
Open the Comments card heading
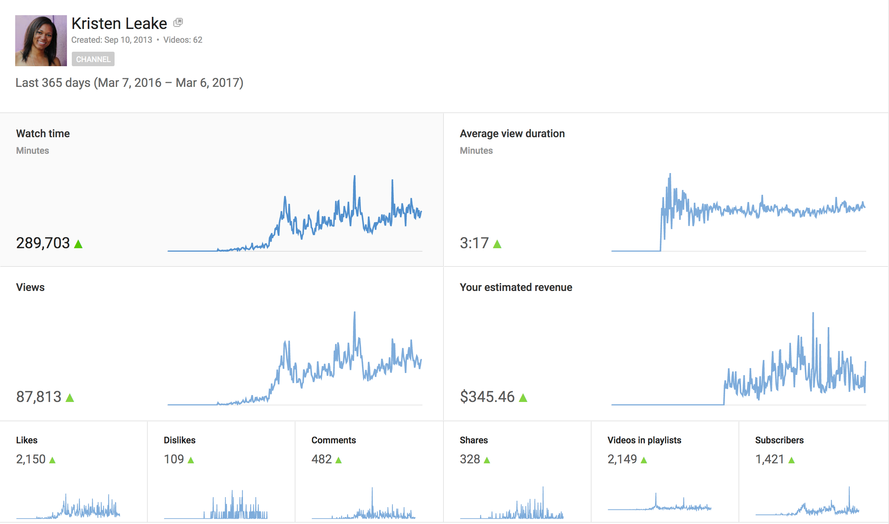pyautogui.click(x=334, y=440)
